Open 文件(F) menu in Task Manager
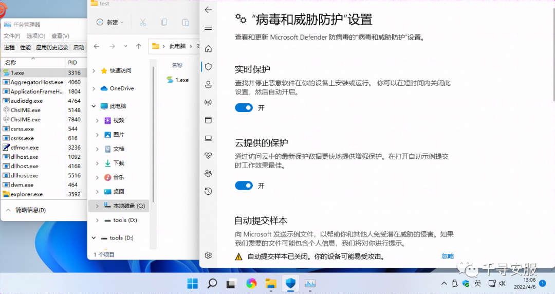The height and width of the screenshot is (294, 555). (x=12, y=36)
